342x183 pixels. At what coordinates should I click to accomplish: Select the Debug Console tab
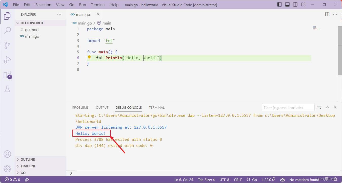(x=129, y=107)
